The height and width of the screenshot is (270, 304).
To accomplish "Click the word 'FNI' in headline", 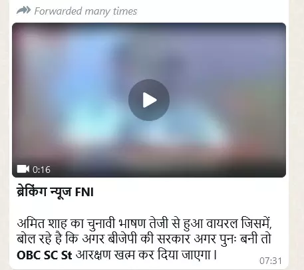I will point(84,192).
